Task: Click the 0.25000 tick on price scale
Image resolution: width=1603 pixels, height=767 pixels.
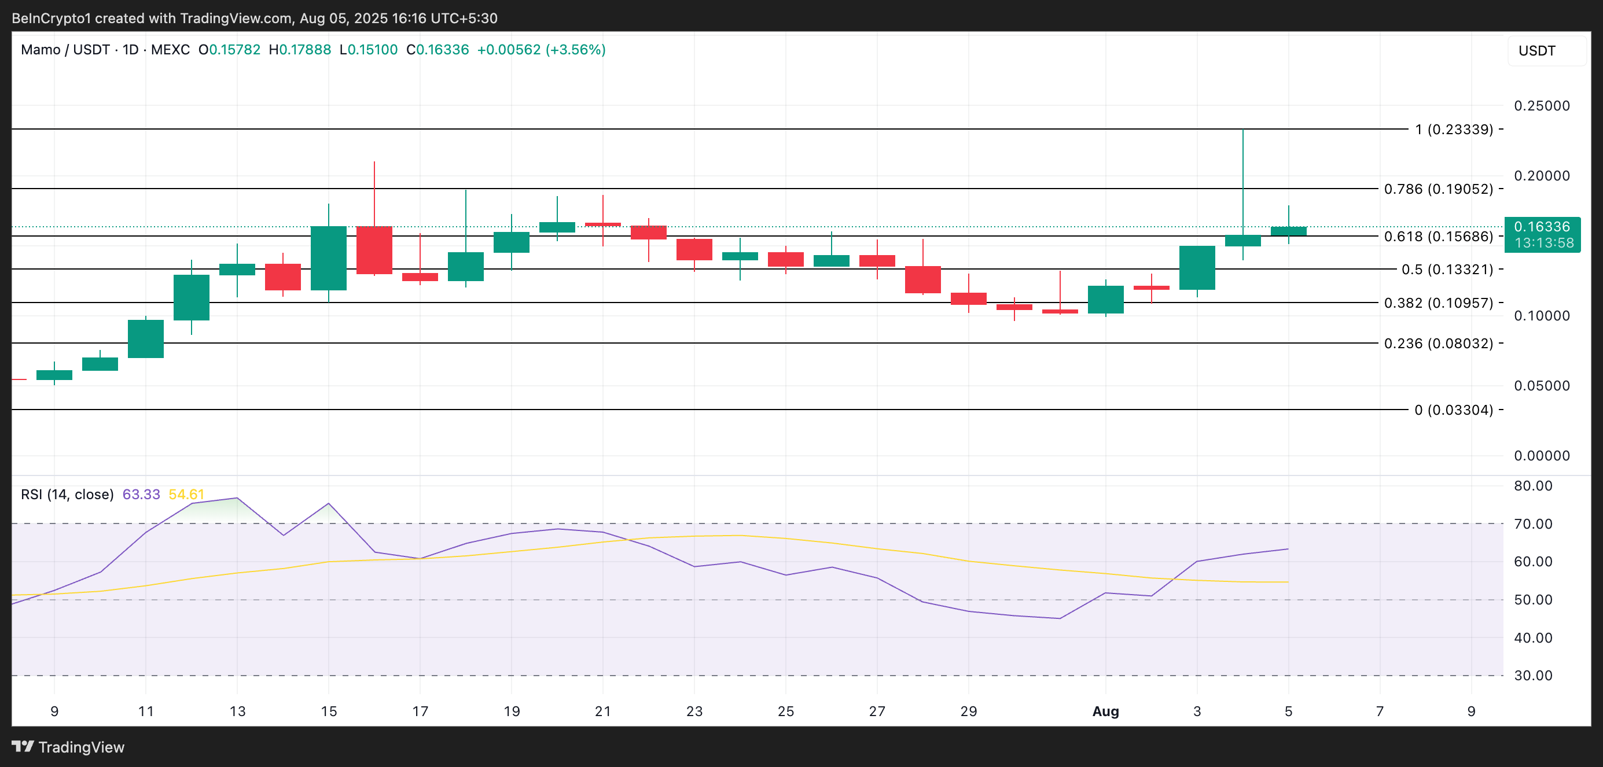Action: point(1542,106)
